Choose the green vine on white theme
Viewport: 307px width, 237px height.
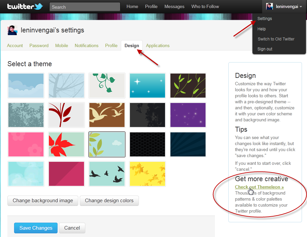[x=107, y=86]
